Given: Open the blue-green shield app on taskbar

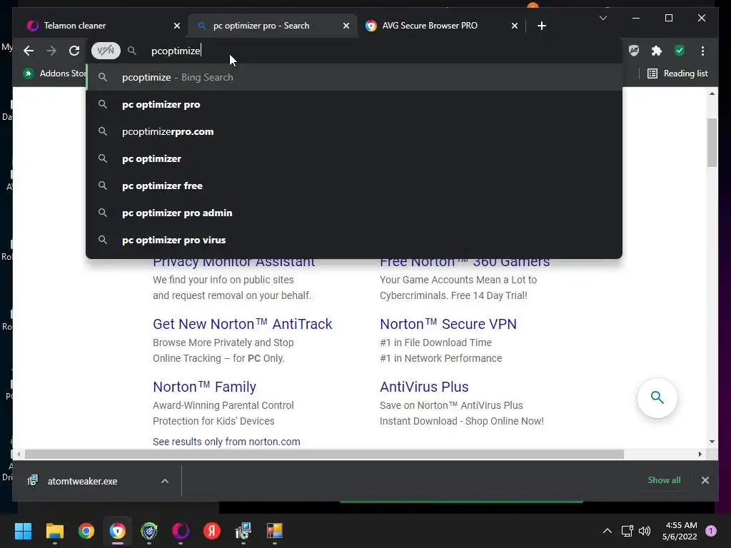Looking at the screenshot, I should [149, 531].
